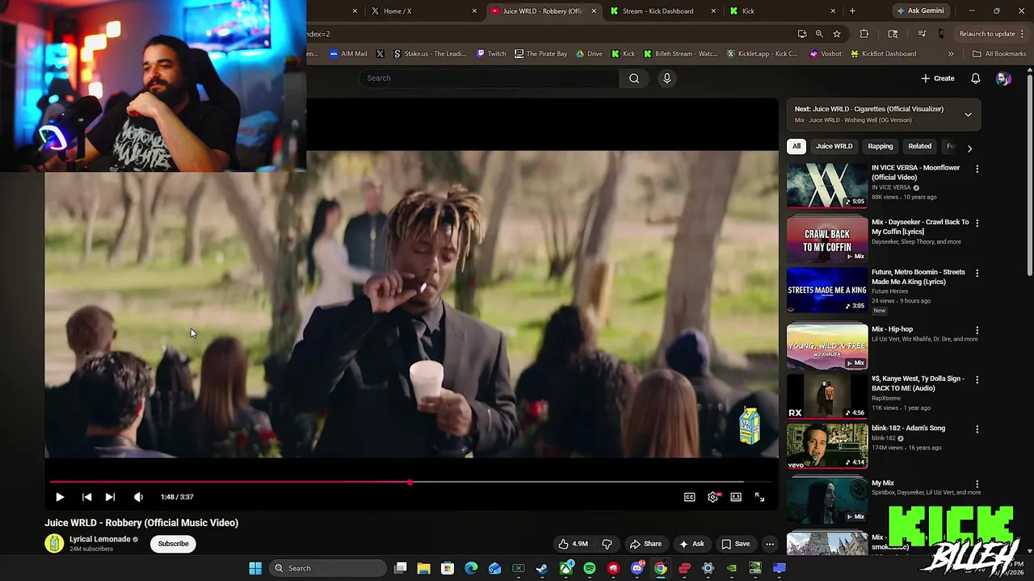Open menu for IN VICE VERSA Moonflower
Image resolution: width=1034 pixels, height=581 pixels.
[977, 169]
